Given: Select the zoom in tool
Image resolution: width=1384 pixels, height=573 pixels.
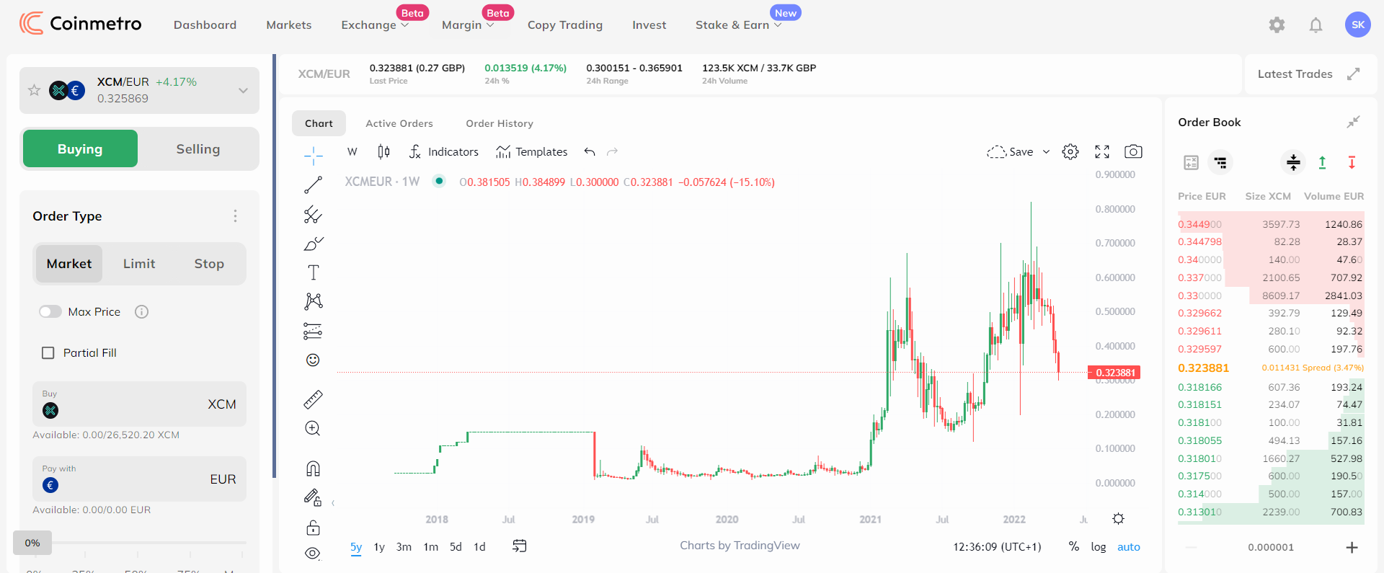Looking at the screenshot, I should pyautogui.click(x=313, y=428).
